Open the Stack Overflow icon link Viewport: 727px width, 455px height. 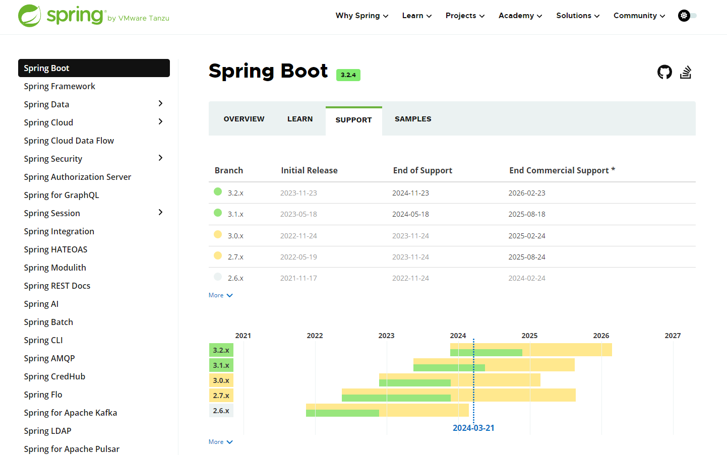pos(686,72)
